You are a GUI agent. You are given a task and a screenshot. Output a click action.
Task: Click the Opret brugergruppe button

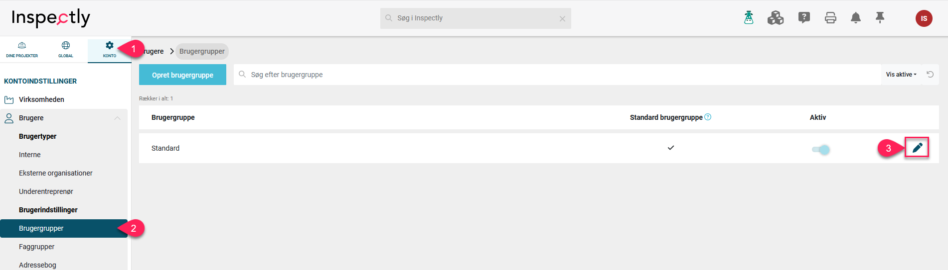pos(182,75)
